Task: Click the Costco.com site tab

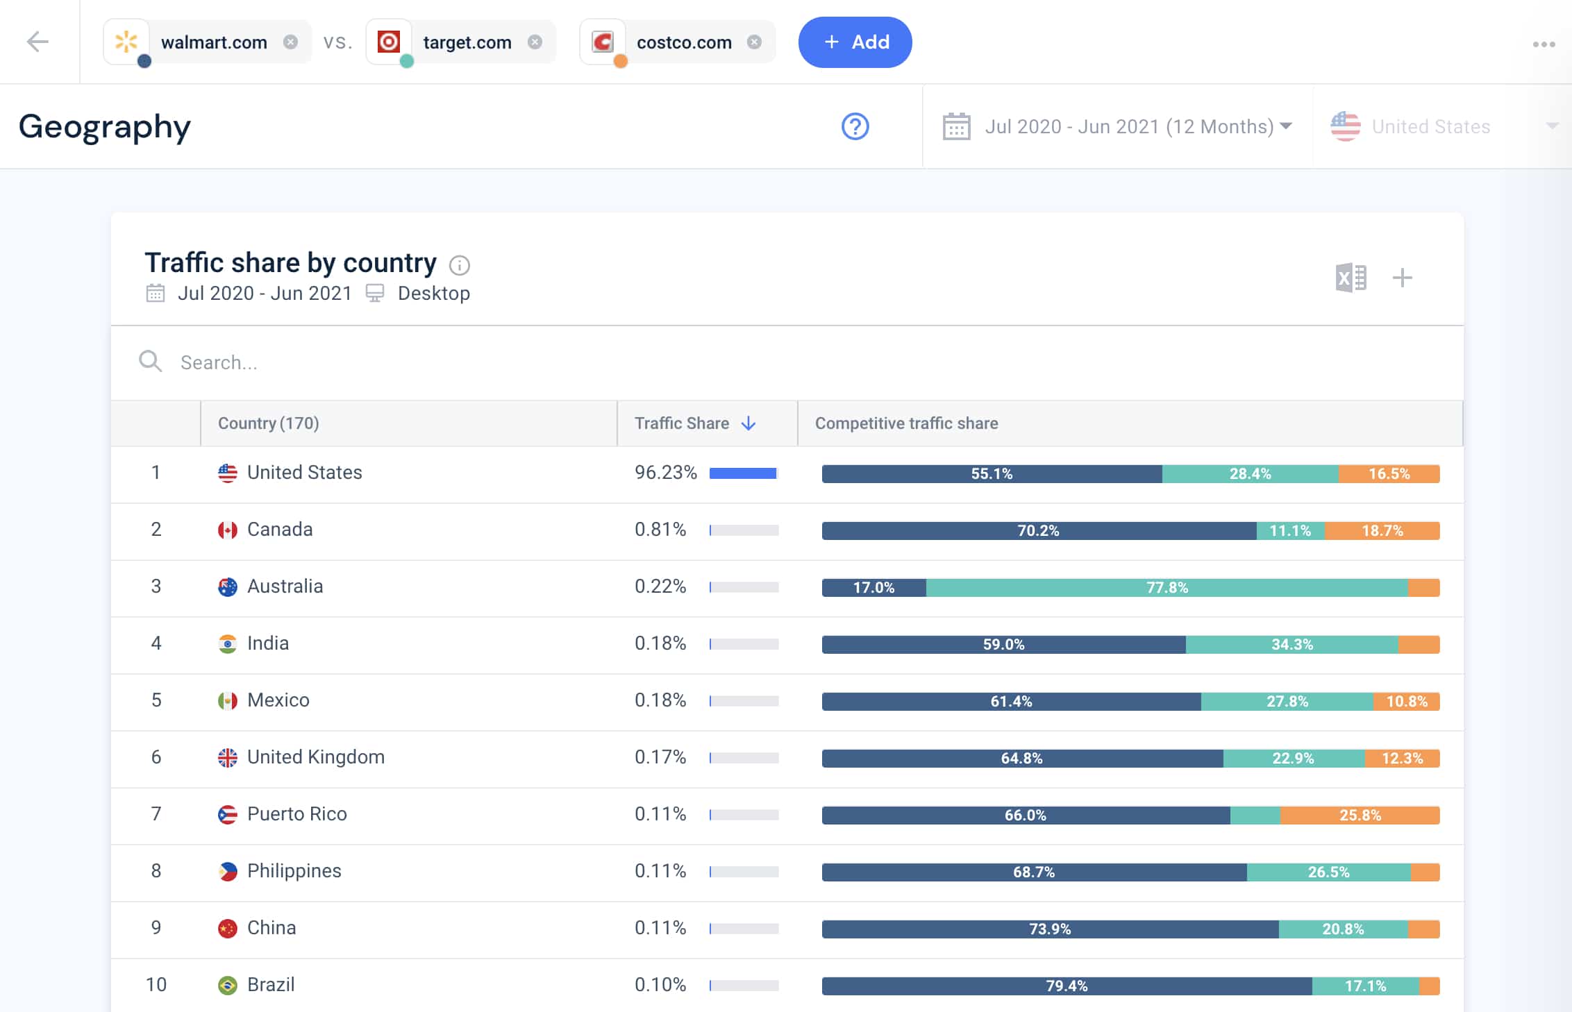Action: tap(676, 42)
